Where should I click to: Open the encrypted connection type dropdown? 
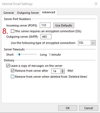coord(87,43)
